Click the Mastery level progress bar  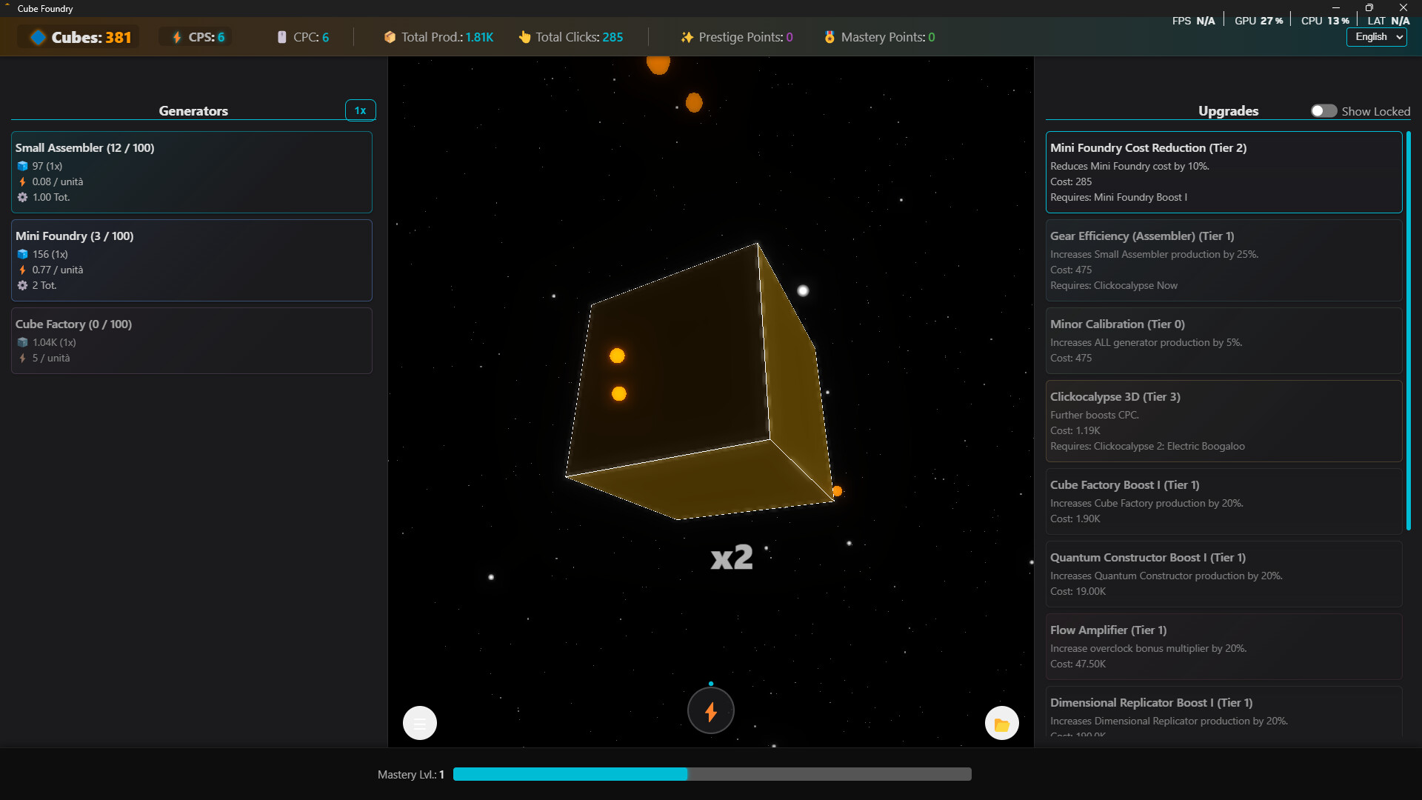(711, 773)
